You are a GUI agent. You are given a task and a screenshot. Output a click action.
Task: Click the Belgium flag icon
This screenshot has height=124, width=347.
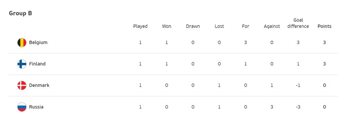point(22,42)
